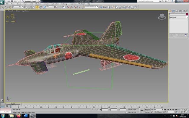The image size is (189, 118).
Task: Click the Use Pivot Point Center icon
Action: pos(56,7)
